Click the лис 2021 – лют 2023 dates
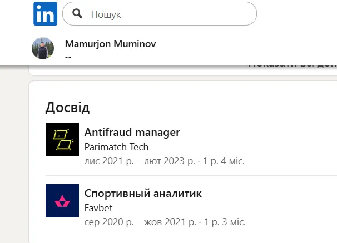The height and width of the screenshot is (243, 337). (140, 161)
